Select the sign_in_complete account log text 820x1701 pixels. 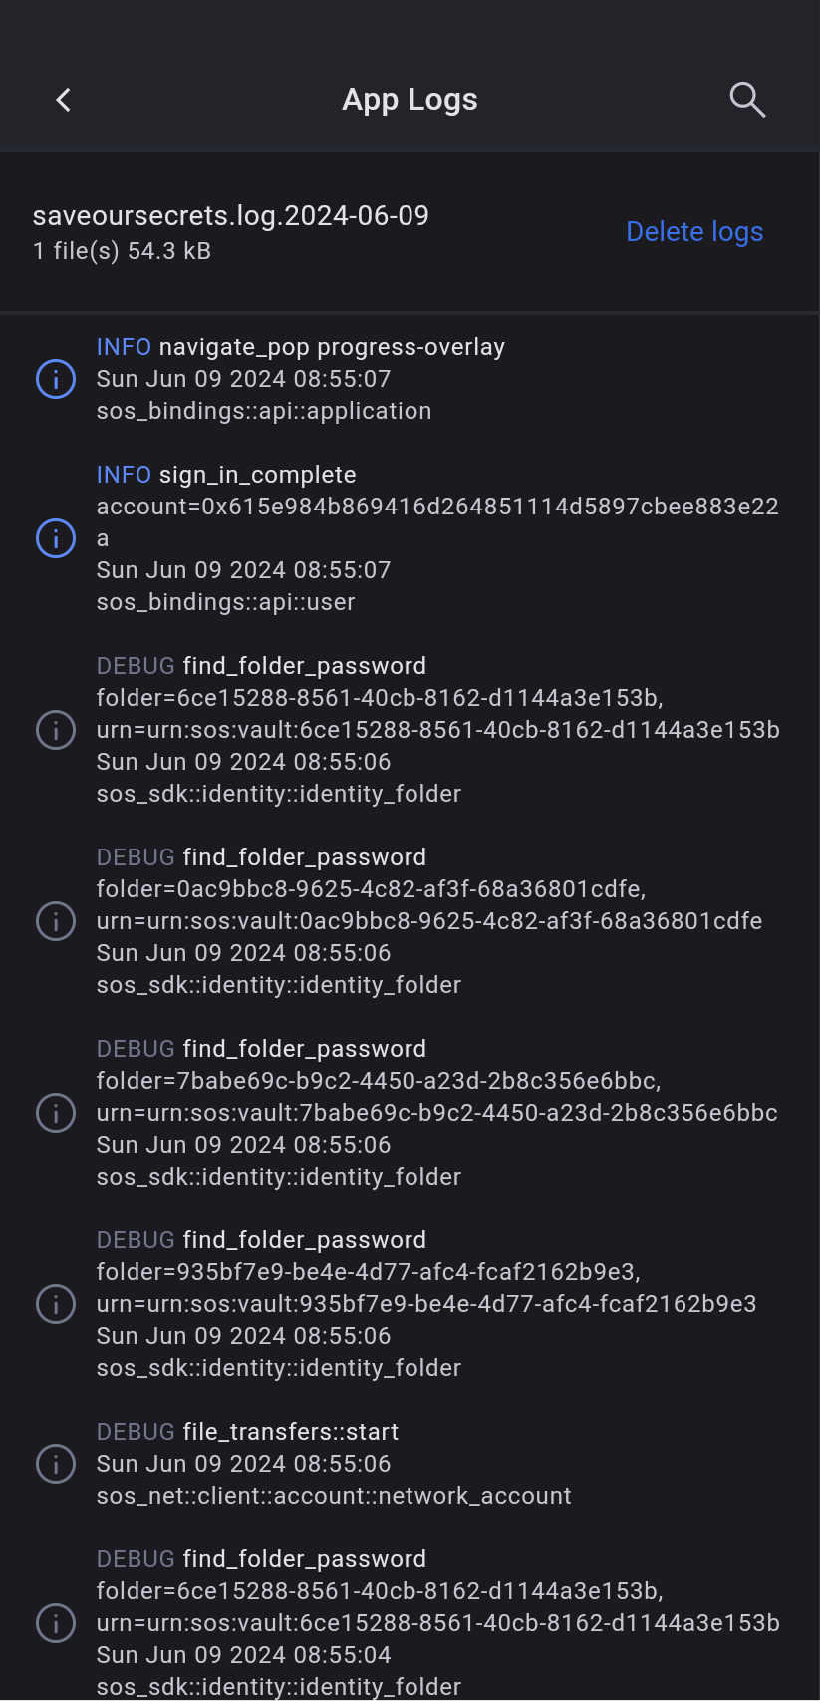437,507
